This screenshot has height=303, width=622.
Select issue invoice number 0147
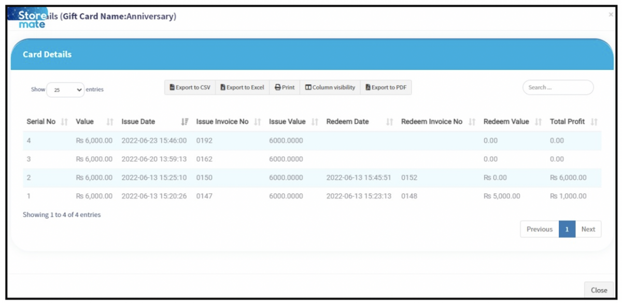coord(204,196)
